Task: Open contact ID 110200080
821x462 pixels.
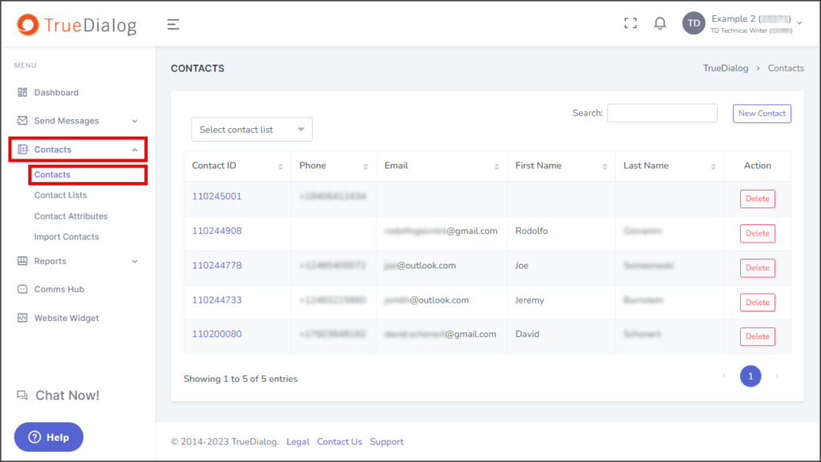Action: [216, 334]
